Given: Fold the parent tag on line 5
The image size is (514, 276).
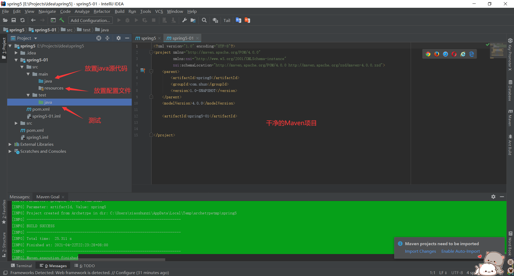Looking at the screenshot, I should 151,72.
